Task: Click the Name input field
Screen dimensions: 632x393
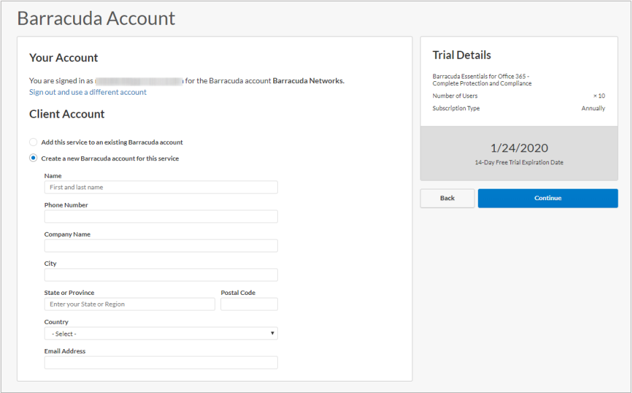Action: pos(161,187)
